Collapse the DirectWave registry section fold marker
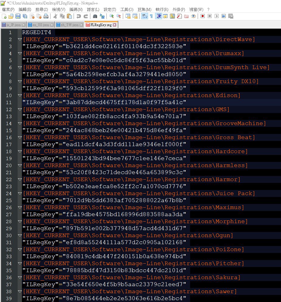The image size is (281, 302). point(20,40)
